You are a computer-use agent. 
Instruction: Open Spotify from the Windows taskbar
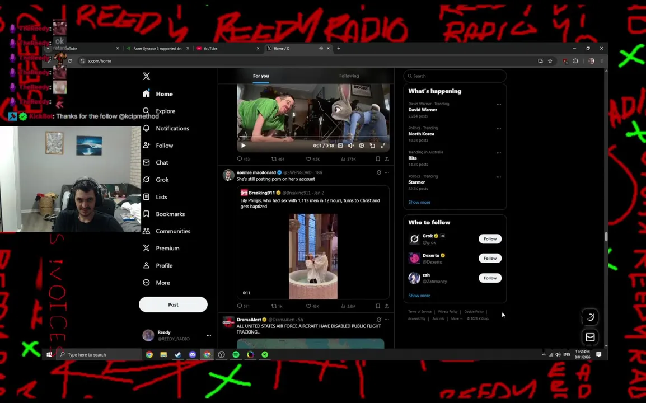[x=236, y=354]
